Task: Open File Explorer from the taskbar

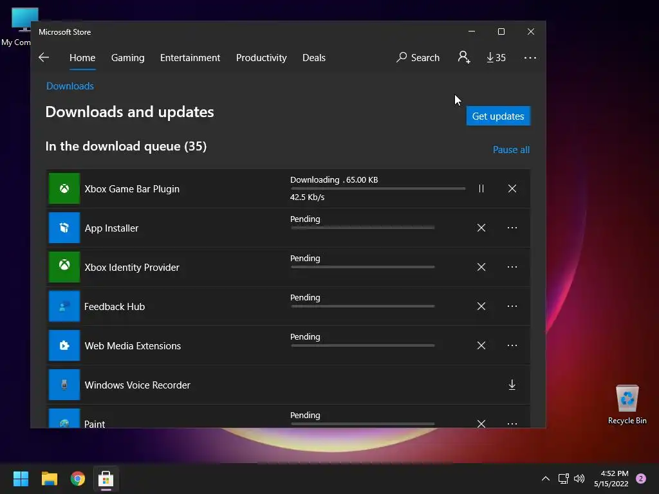Action: point(49,479)
